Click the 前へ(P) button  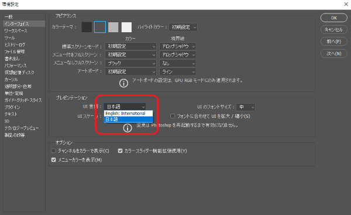coord(334,42)
